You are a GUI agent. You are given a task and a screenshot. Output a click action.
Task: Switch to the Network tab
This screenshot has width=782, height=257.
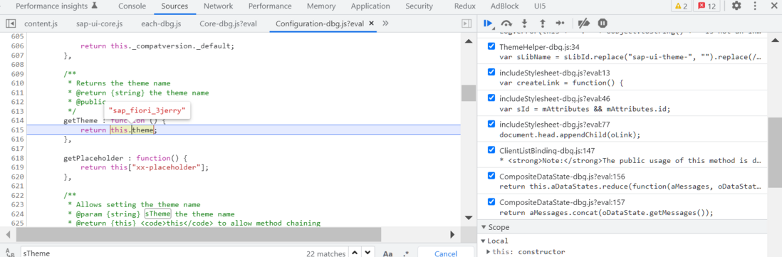218,6
